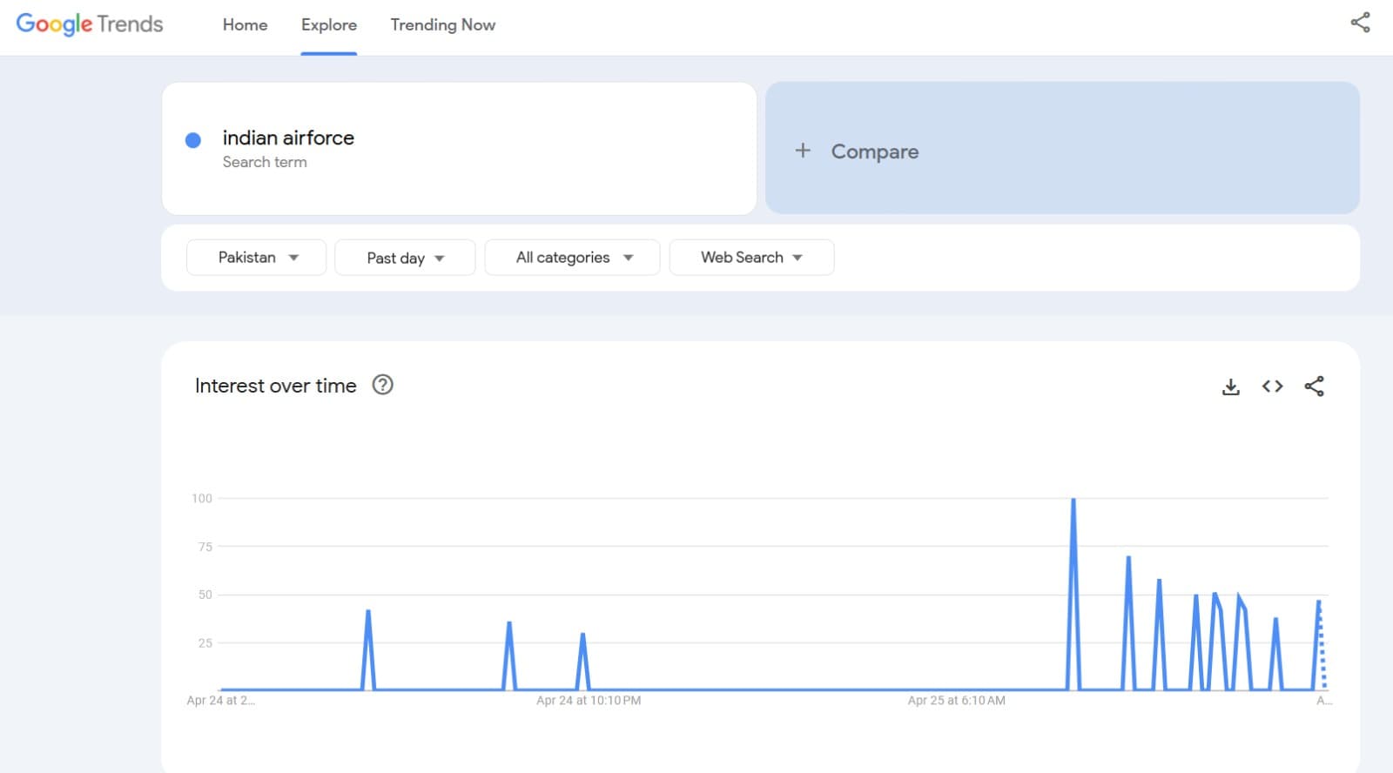Click the Apr 25 at 6:10 AM axis label
The height and width of the screenshot is (773, 1393).
956,701
